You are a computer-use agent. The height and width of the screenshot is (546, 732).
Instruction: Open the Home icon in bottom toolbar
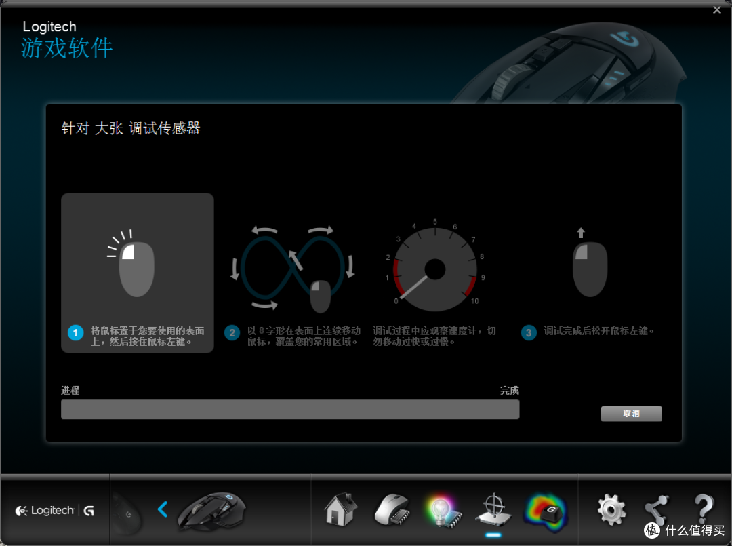click(341, 509)
